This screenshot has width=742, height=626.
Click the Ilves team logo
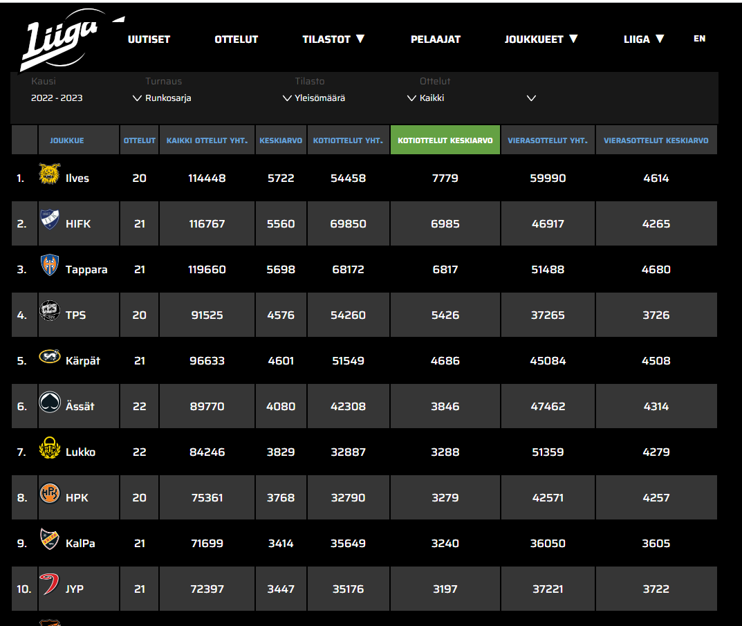point(50,174)
